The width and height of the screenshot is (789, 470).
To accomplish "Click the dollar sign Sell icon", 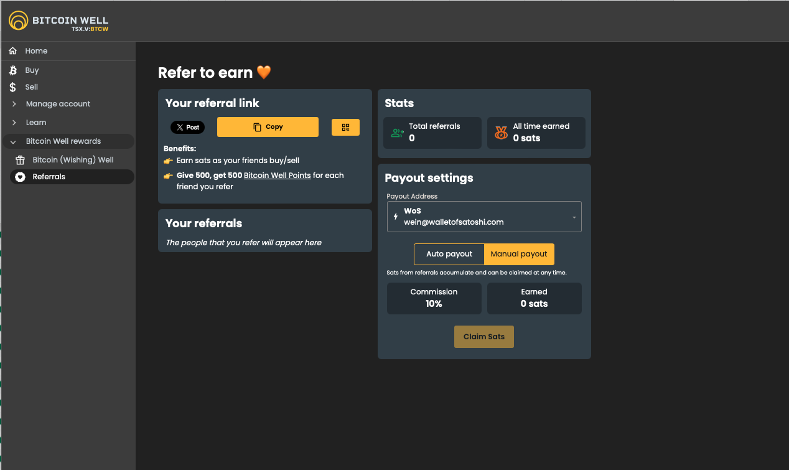I will tap(12, 87).
